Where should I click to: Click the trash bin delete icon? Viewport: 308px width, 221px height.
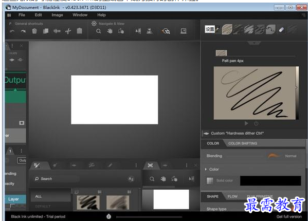[34, 31]
